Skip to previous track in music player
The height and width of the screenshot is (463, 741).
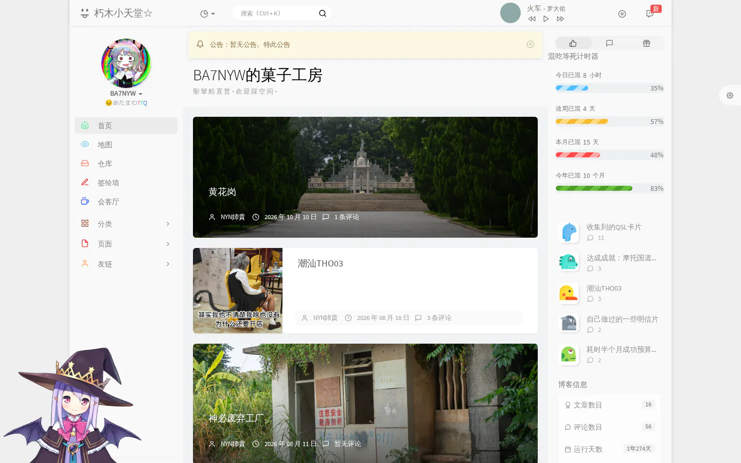(x=532, y=19)
